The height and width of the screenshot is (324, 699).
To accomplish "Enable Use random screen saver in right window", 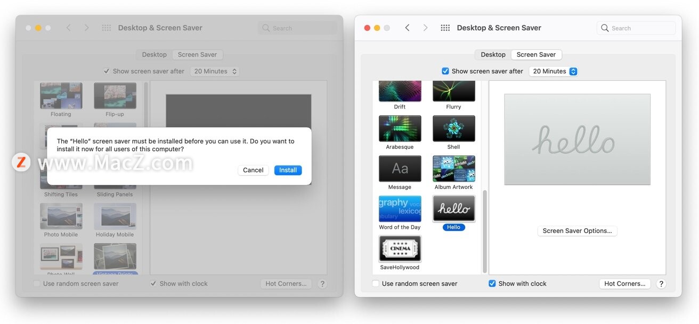I will tap(376, 284).
